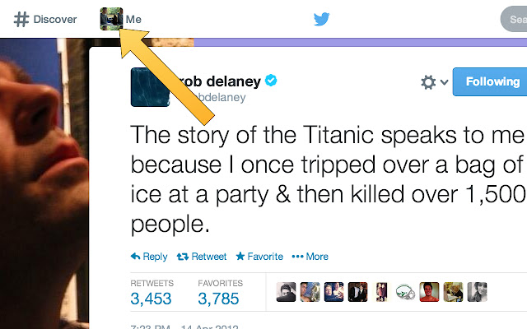The image size is (527, 329).
Task: Expand the More options menu
Action: tap(310, 257)
